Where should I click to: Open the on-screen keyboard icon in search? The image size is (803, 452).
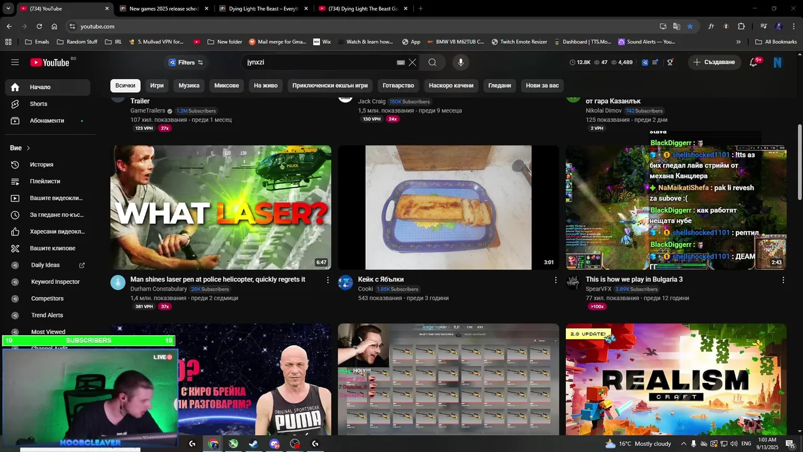[x=401, y=63]
